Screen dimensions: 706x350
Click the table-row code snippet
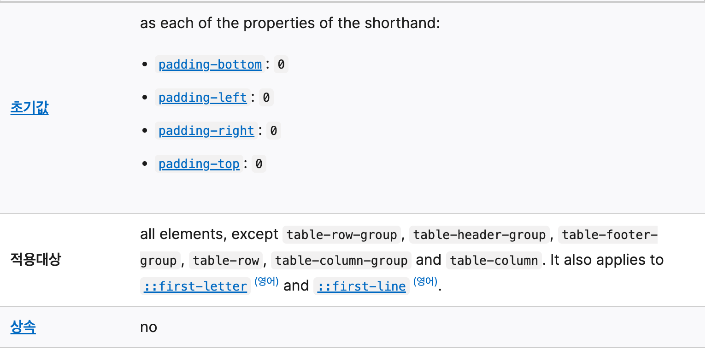pyautogui.click(x=226, y=261)
